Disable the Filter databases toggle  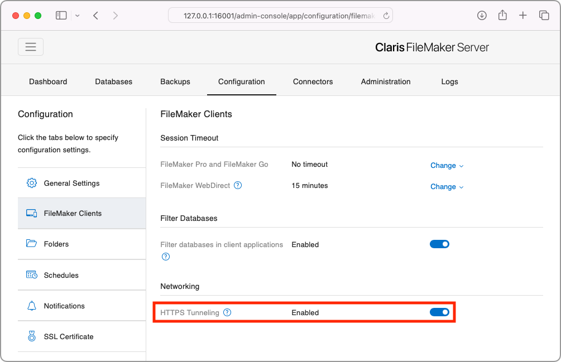[x=439, y=244]
